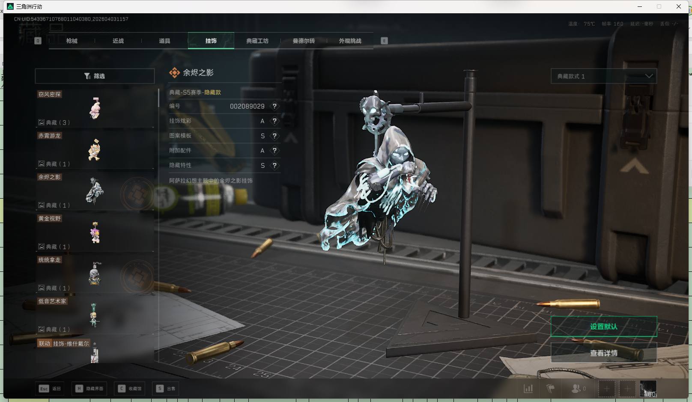Show the info for 隐藏特性
The height and width of the screenshot is (402, 692).
274,165
